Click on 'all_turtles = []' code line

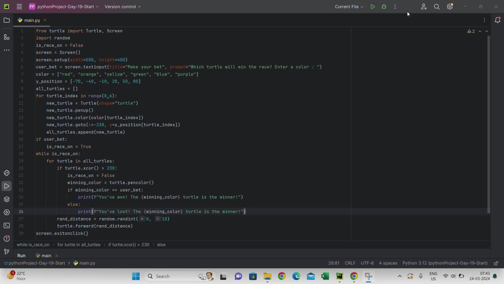(57, 89)
